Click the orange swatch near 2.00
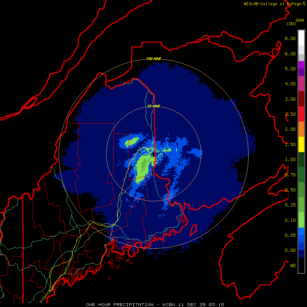Image resolution: width=307 pixels, height=307 pixels. pyautogui.click(x=301, y=129)
